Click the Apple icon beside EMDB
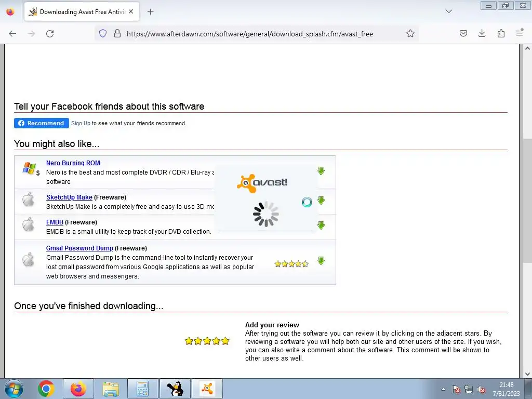 [28, 224]
